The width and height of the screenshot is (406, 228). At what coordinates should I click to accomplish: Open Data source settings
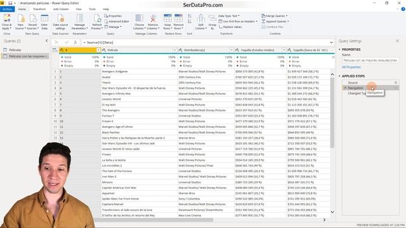coord(60,22)
